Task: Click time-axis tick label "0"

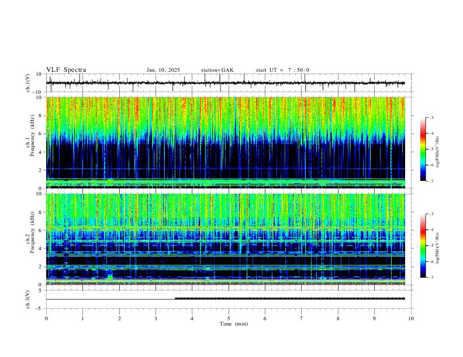Action: coord(46,318)
